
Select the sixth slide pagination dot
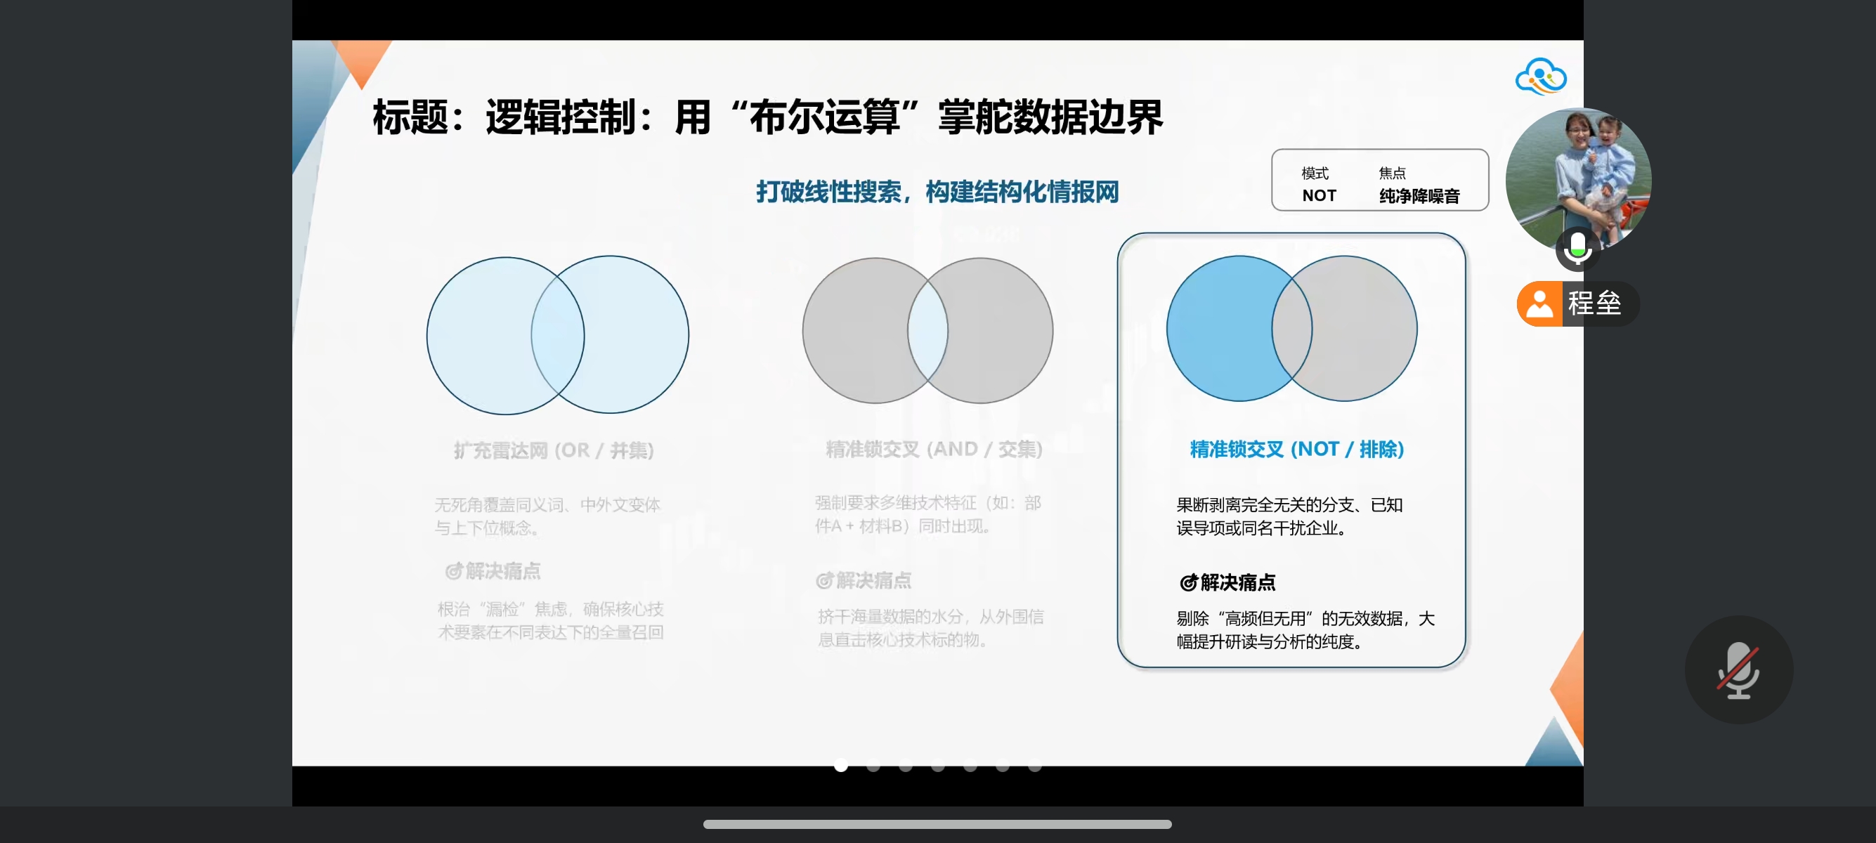(x=1003, y=765)
